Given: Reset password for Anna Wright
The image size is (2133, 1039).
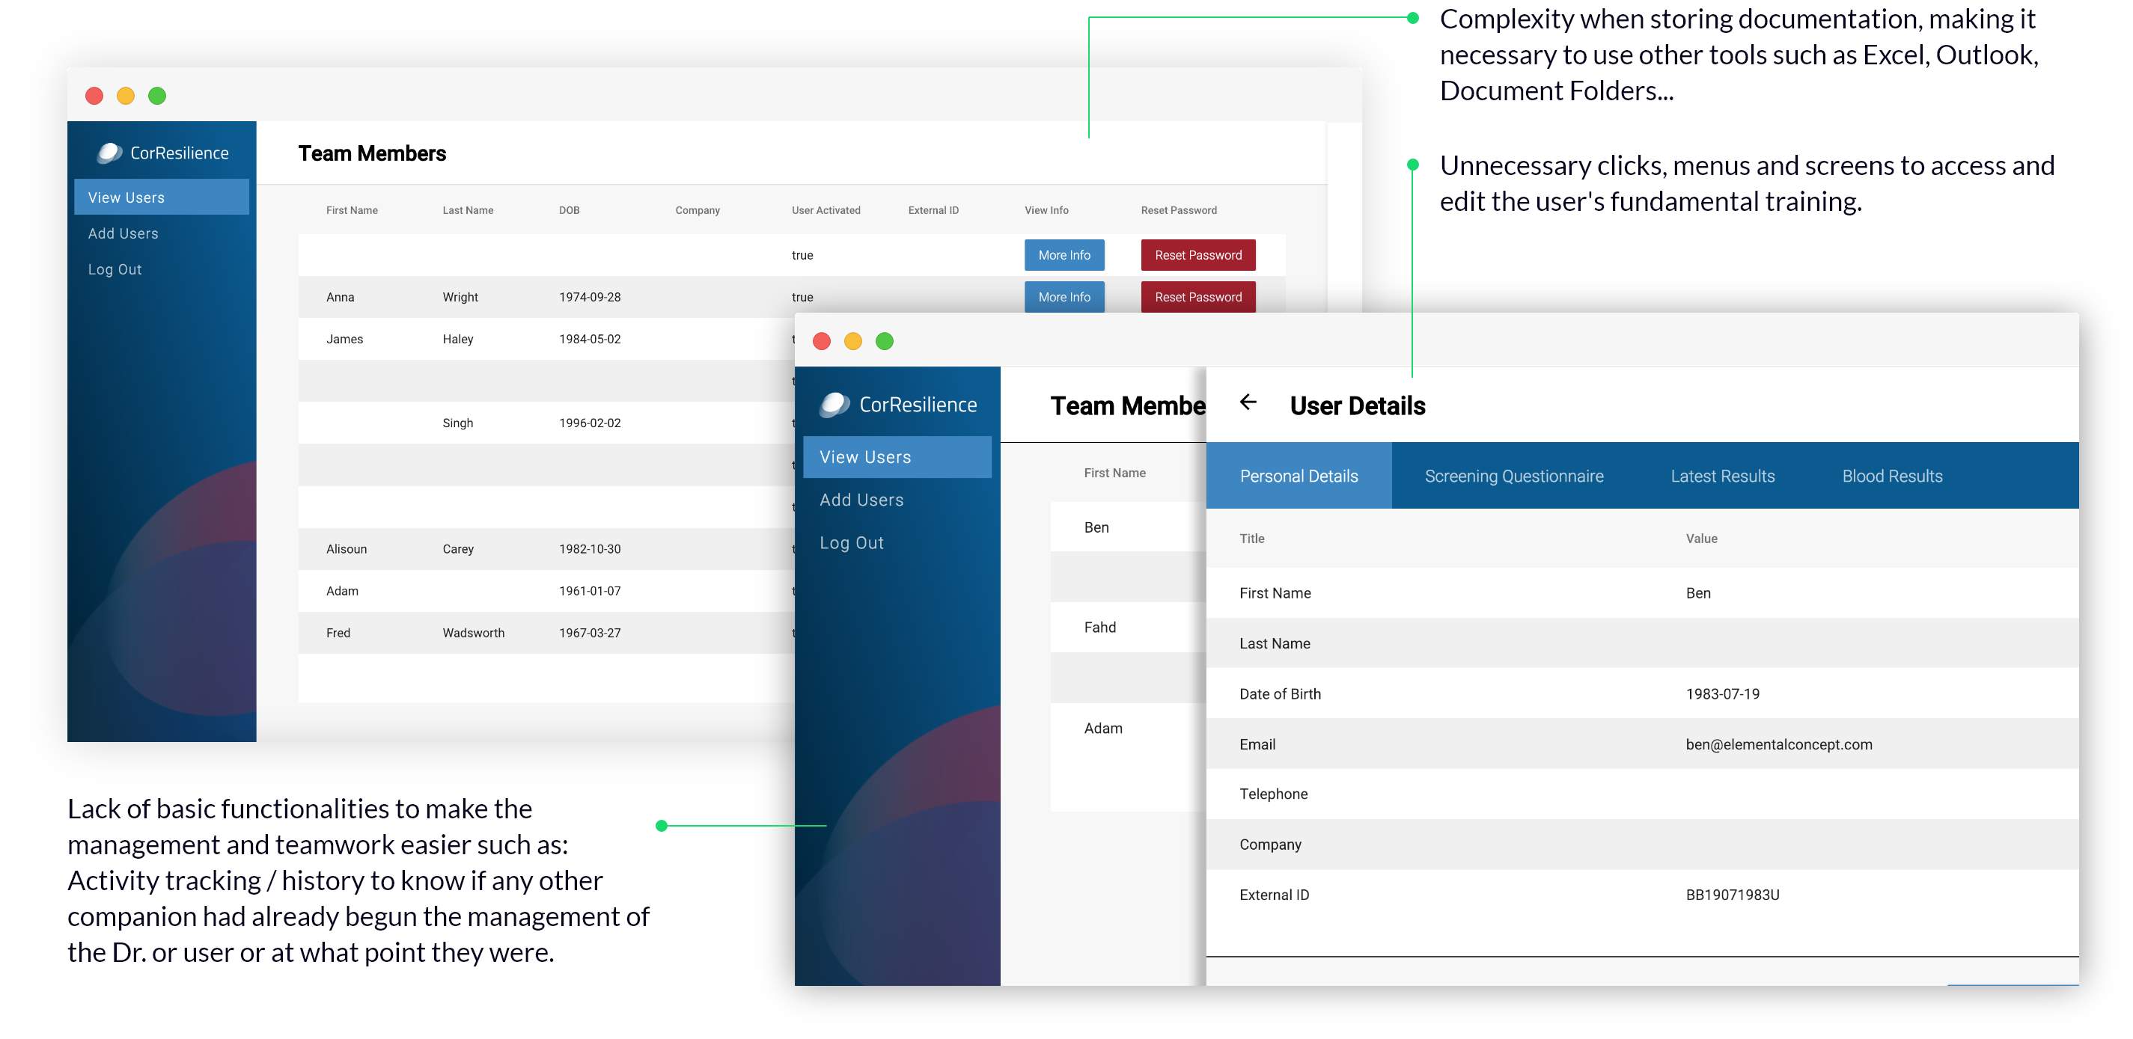Looking at the screenshot, I should pos(1197,297).
